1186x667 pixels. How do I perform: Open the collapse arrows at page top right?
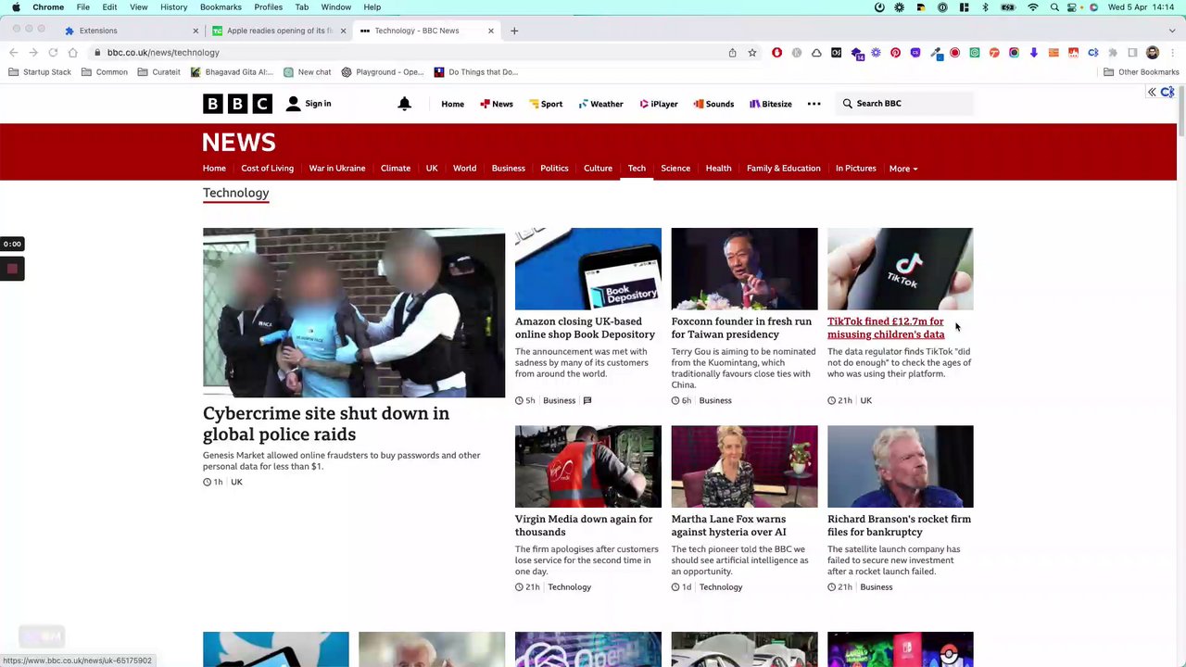tap(1152, 92)
